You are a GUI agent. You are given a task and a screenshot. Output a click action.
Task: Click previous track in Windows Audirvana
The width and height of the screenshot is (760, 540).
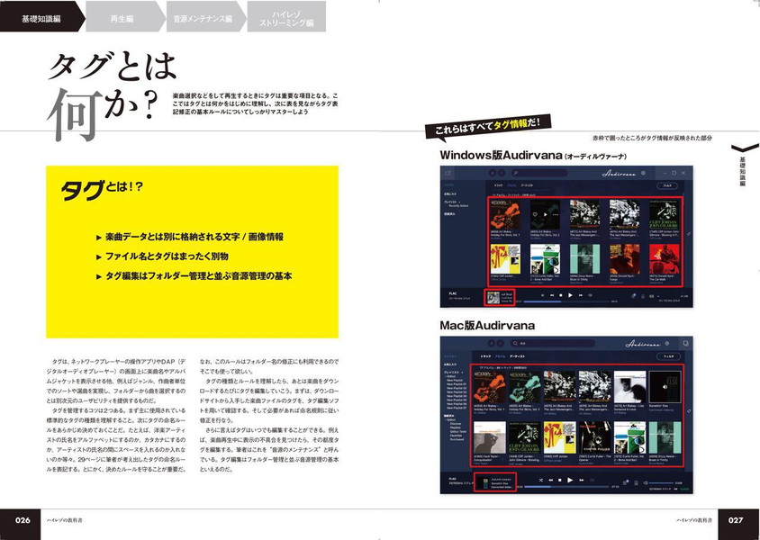pos(552,295)
